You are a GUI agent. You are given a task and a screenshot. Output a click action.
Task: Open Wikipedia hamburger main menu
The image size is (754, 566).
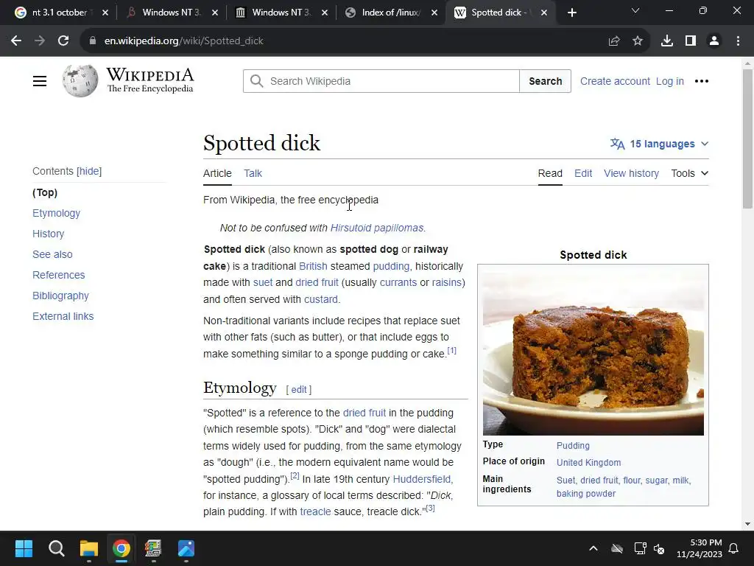coord(40,81)
